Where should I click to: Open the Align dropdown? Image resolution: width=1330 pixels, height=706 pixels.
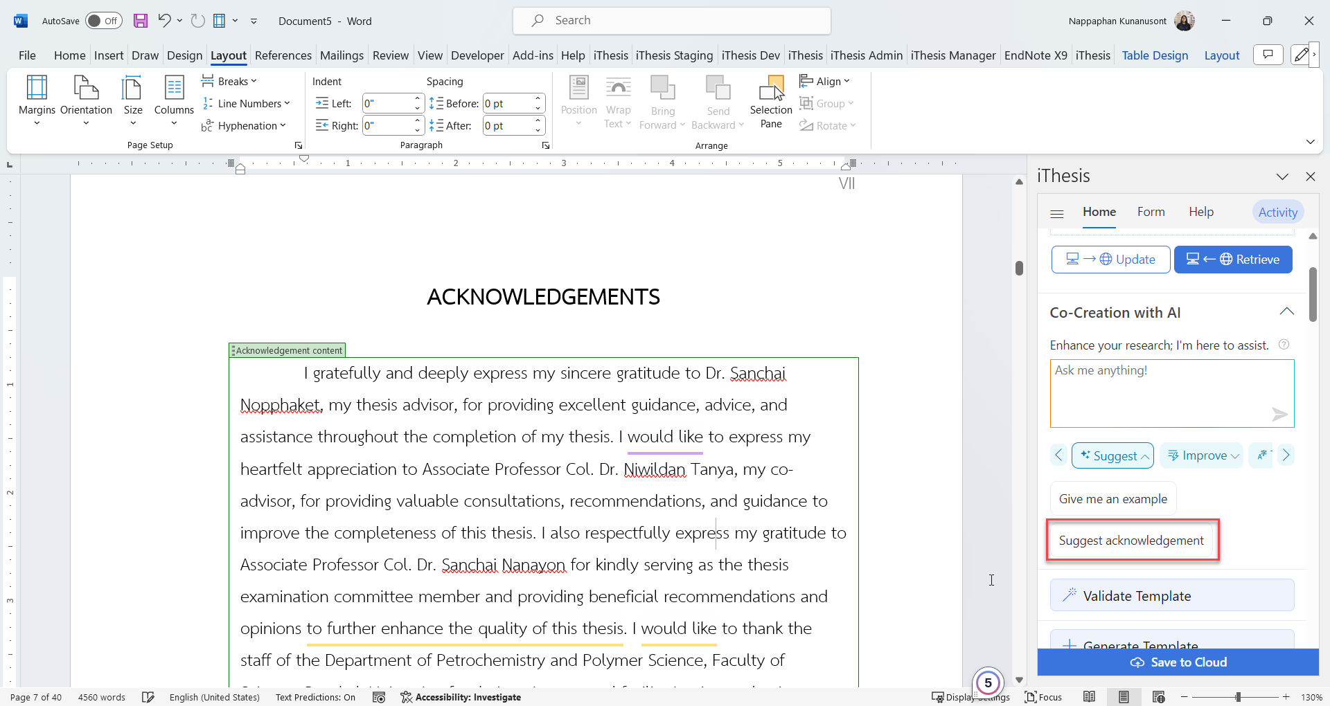point(824,81)
